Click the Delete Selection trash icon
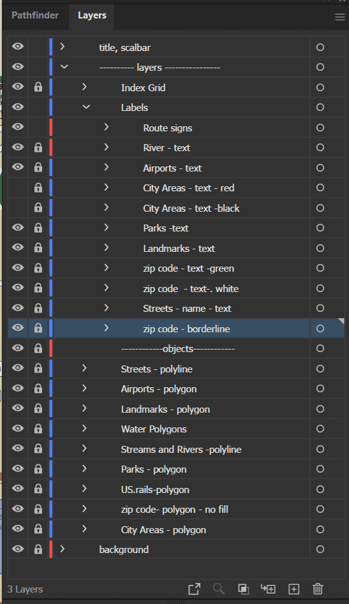Image resolution: width=349 pixels, height=604 pixels. coord(318,589)
